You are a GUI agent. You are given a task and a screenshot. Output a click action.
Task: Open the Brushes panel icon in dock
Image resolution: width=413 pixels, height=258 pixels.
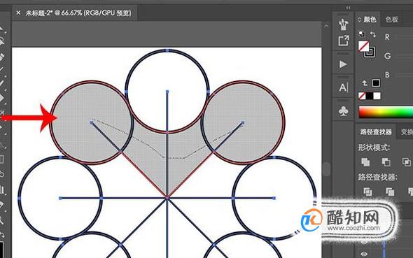[x=343, y=24]
